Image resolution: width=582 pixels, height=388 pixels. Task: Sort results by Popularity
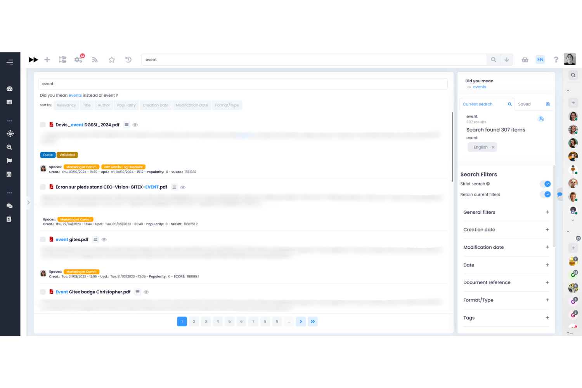(x=126, y=105)
